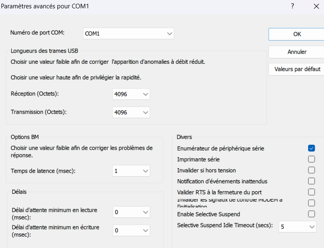Open the Numéro de port COM dropdown
This screenshot has width=324, height=248.
(x=128, y=33)
